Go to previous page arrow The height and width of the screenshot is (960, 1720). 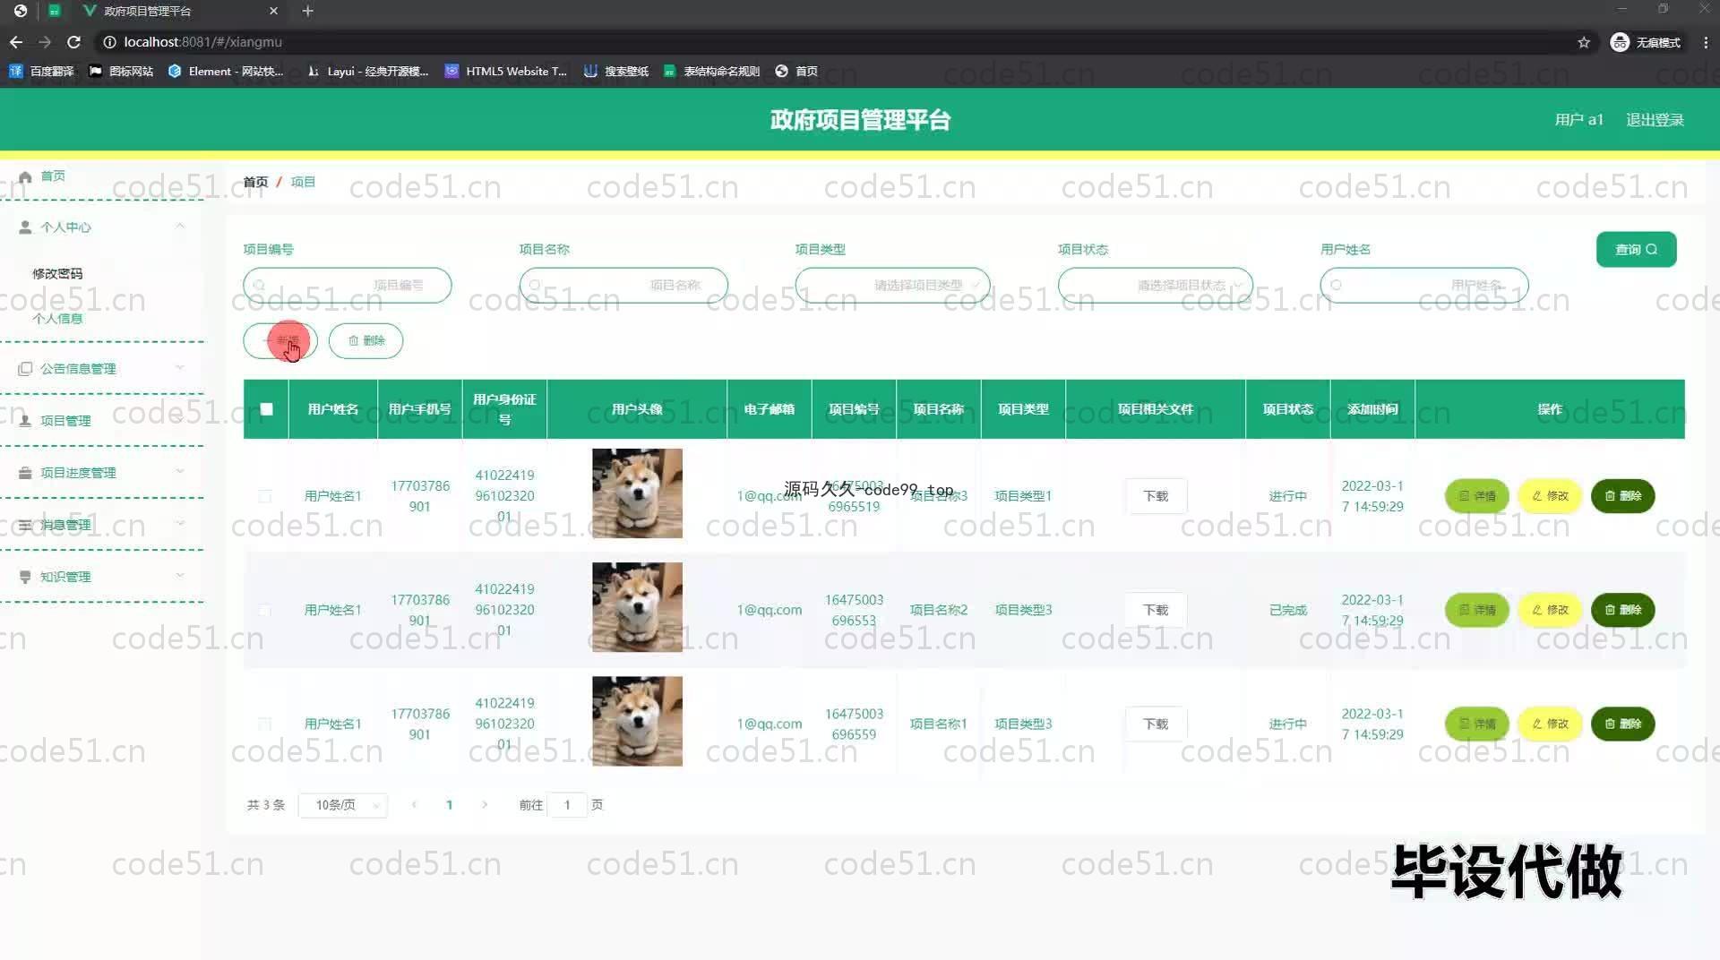coord(414,805)
